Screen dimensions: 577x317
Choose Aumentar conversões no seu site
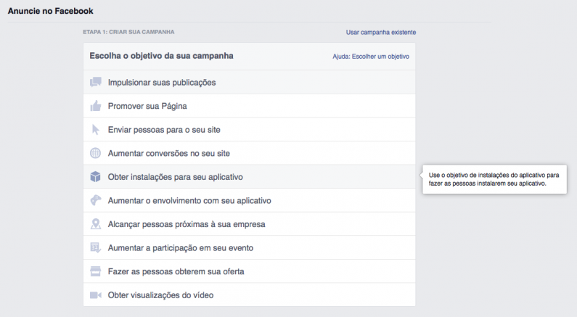[249, 153]
